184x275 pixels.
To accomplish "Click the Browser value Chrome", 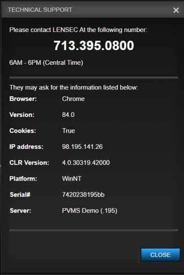I will tap(73, 99).
